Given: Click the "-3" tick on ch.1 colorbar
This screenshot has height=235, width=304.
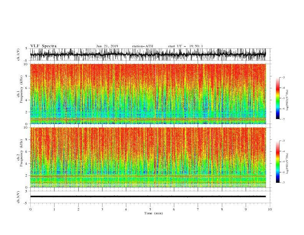Looking at the screenshot, I should (x=283, y=77).
